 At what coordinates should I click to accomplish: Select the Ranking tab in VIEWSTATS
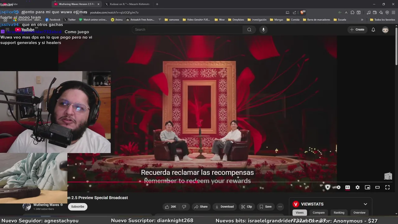pyautogui.click(x=339, y=212)
